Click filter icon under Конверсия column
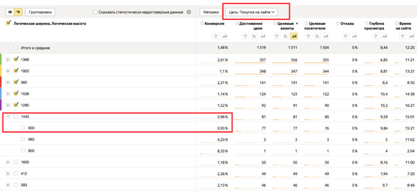The width and height of the screenshot is (417, 194). [x=216, y=36]
